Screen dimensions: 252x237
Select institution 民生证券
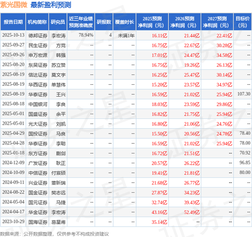coord(38,45)
